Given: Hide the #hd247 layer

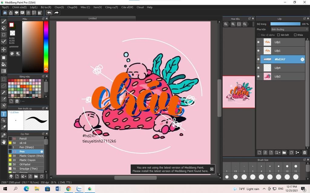Looking at the screenshot, I should point(258,59).
